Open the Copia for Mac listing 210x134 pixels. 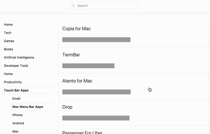coord(76,29)
